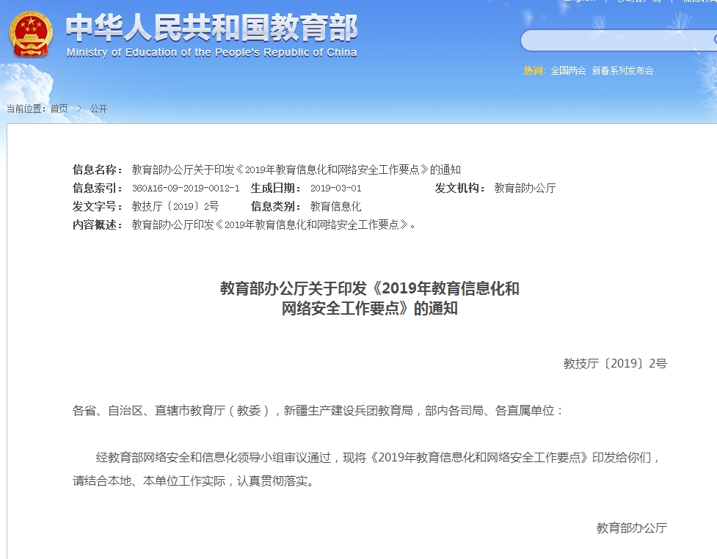
Task: Select issuing organization value 教育部办公厅
Action: pyautogui.click(x=525, y=188)
